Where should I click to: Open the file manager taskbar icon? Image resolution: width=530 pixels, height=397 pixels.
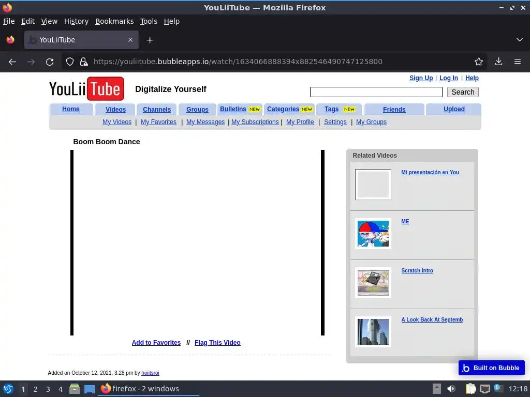click(x=75, y=389)
